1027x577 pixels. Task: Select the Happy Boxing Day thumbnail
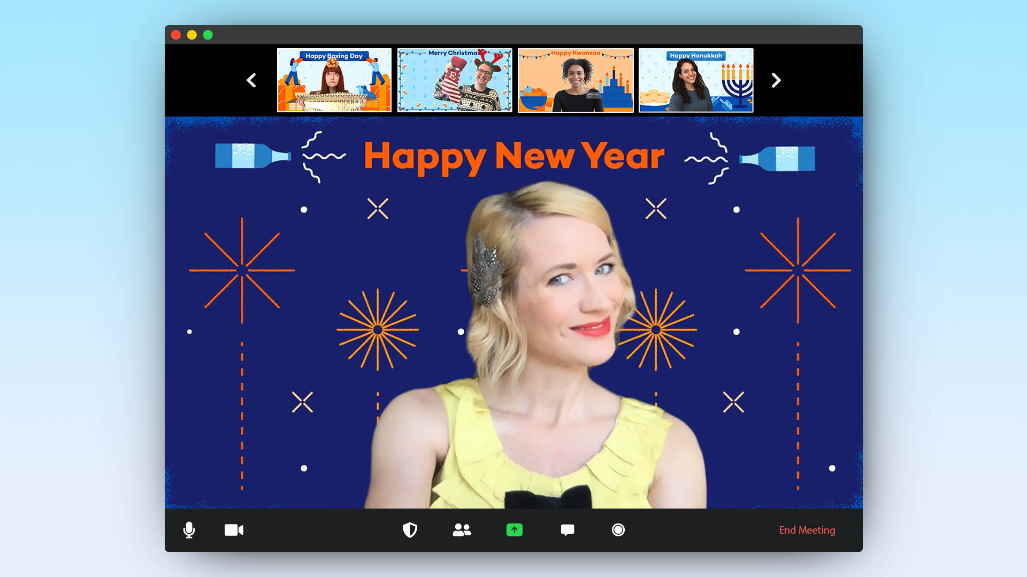point(334,80)
